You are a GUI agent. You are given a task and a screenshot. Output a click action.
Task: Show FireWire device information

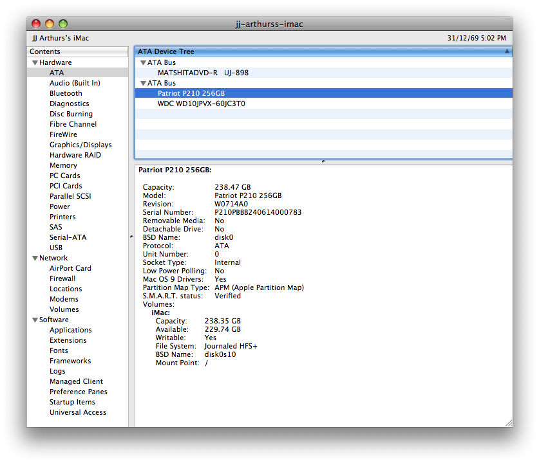point(63,134)
